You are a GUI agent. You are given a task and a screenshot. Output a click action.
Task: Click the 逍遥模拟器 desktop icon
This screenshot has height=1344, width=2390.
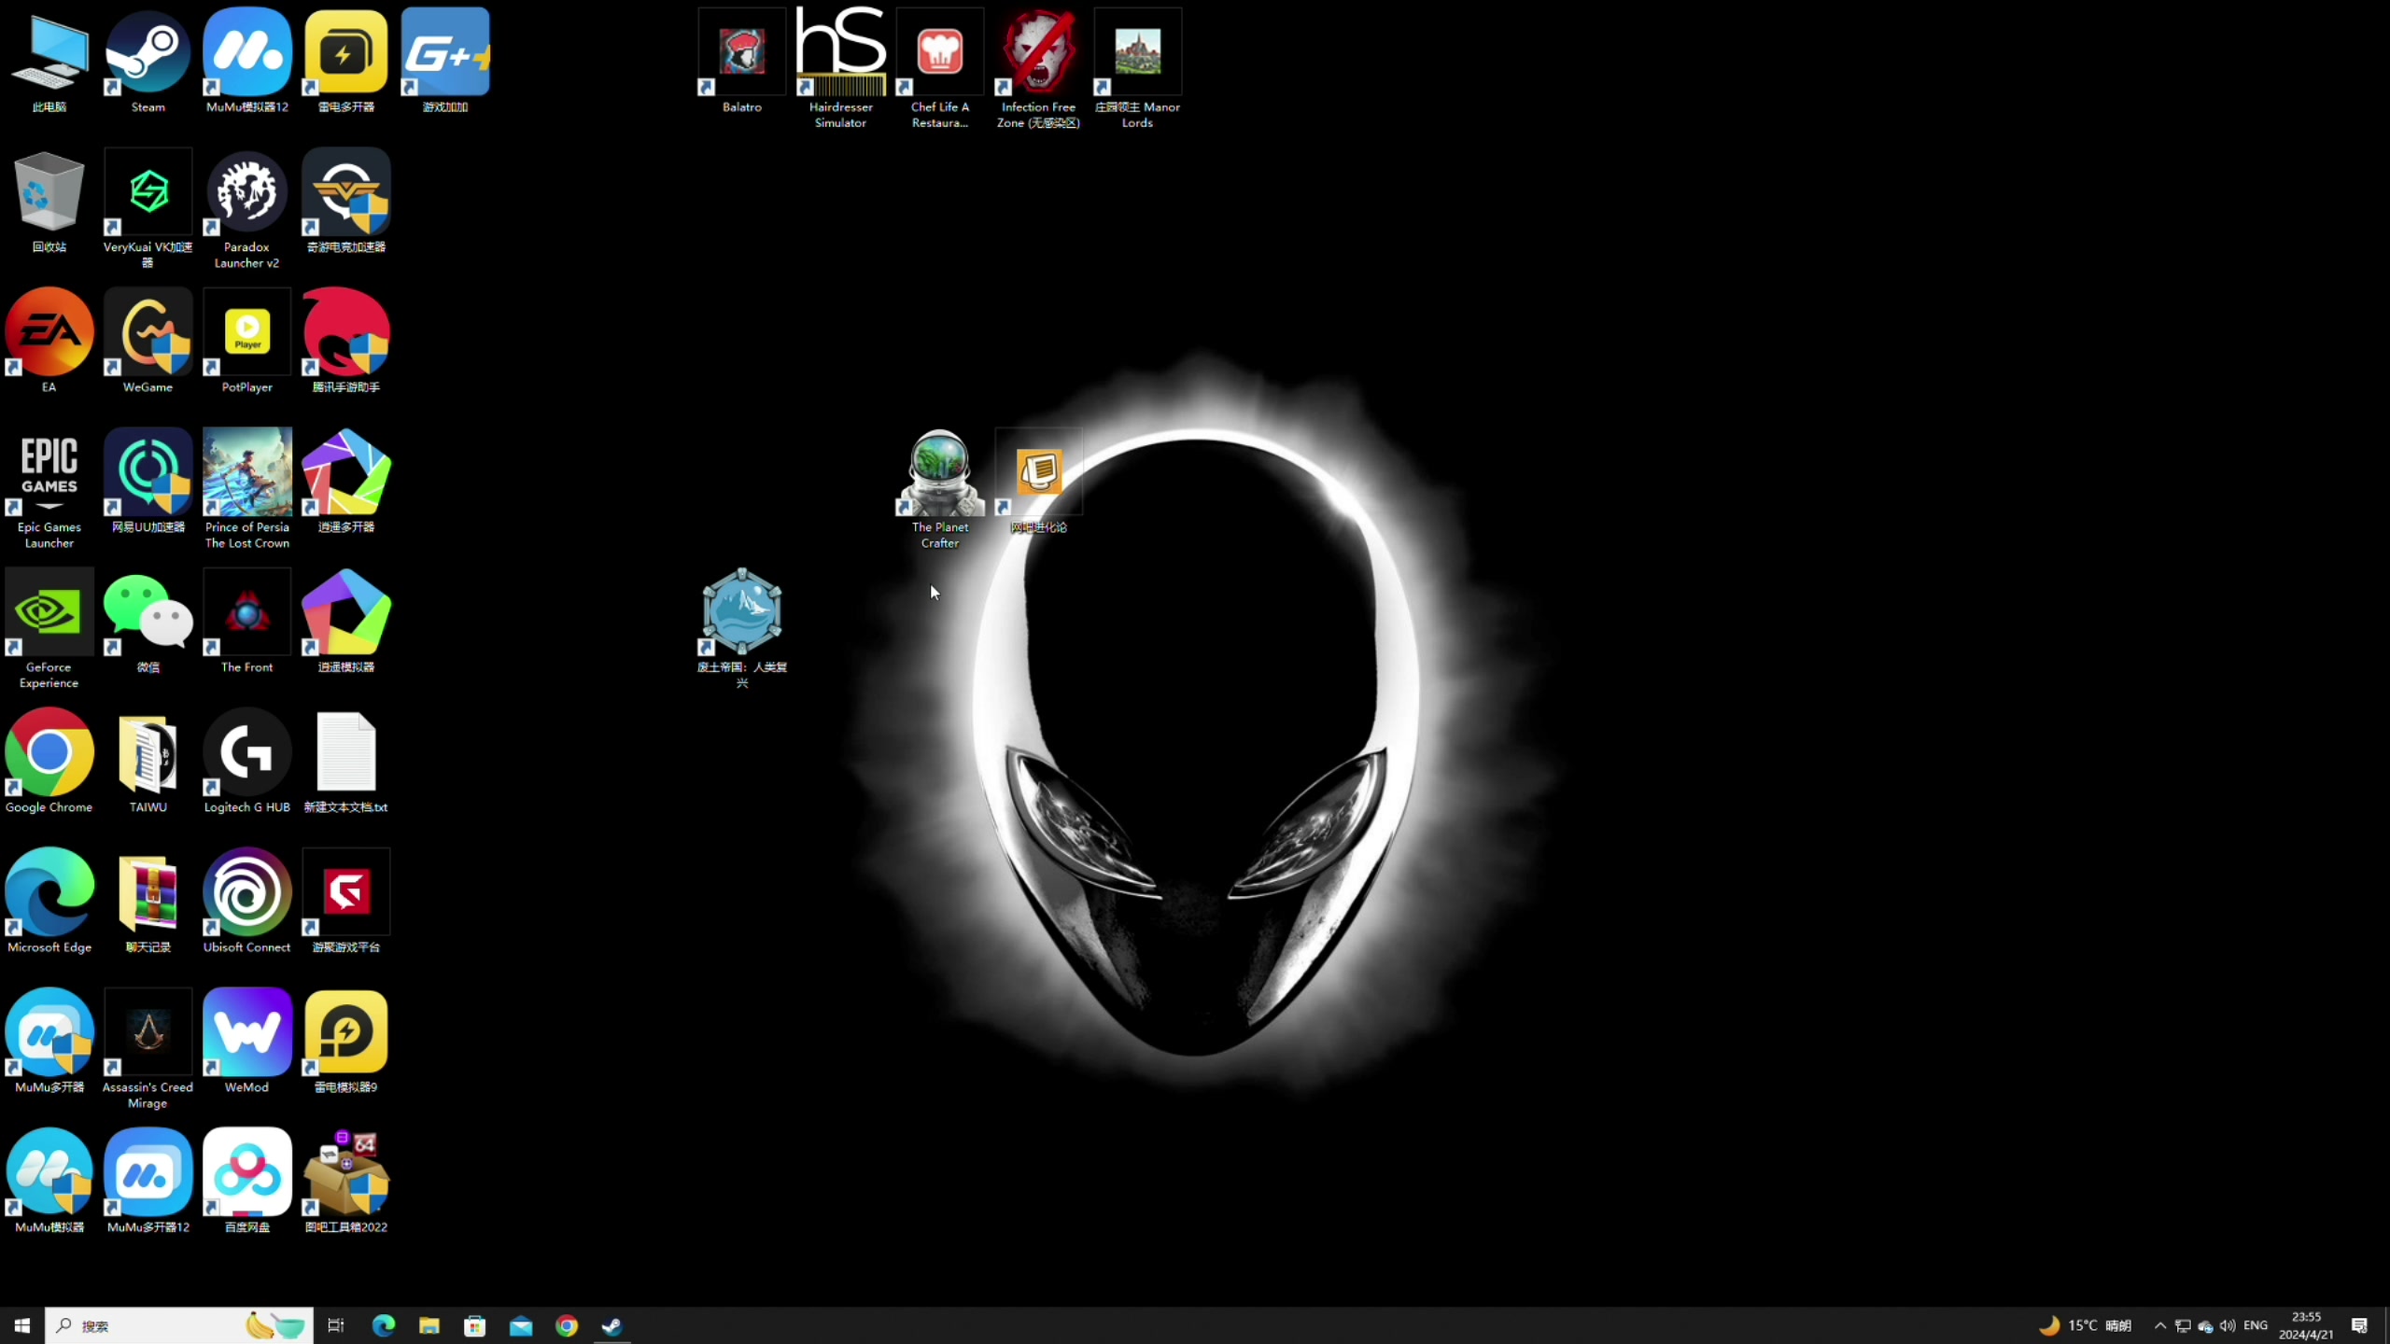(x=345, y=621)
